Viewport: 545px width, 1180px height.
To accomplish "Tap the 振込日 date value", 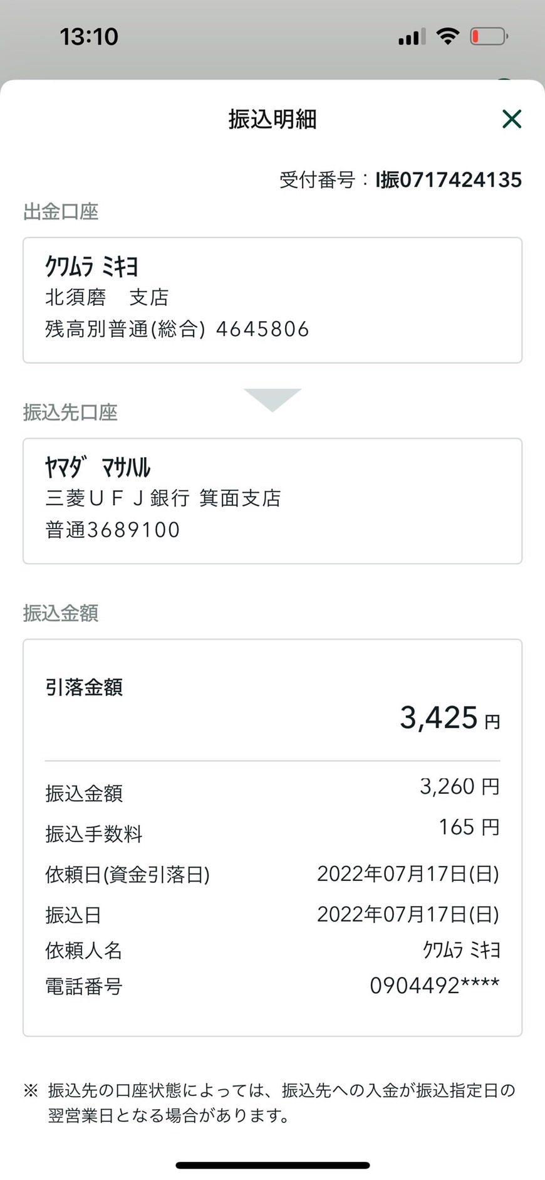I will pos(408,914).
